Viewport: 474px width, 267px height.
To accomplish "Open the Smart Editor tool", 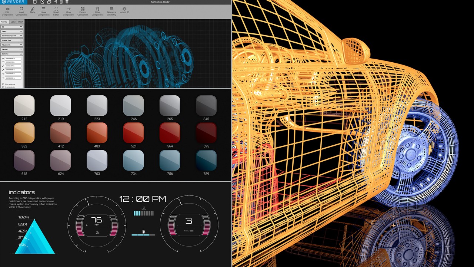I will pyautogui.click(x=56, y=9).
